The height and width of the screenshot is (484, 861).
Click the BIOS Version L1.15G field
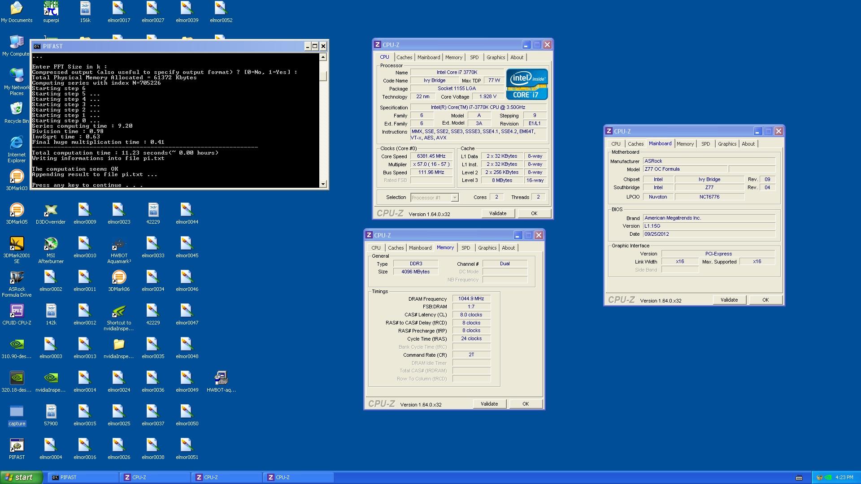click(x=709, y=226)
